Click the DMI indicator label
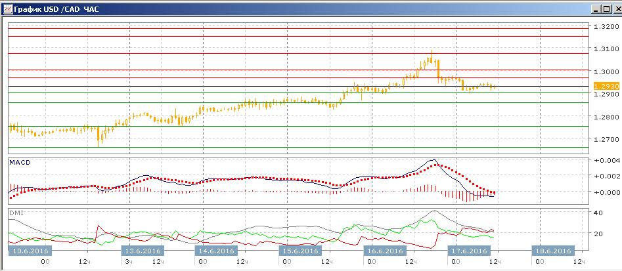The width and height of the screenshot is (622, 271). [x=16, y=213]
